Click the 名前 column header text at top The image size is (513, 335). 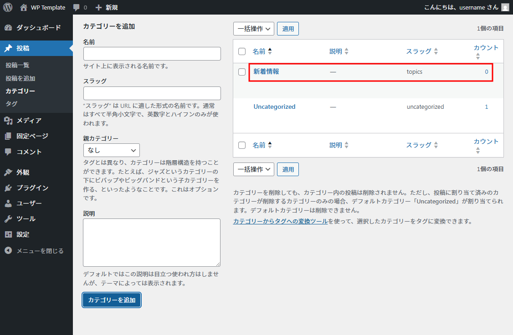click(x=259, y=51)
